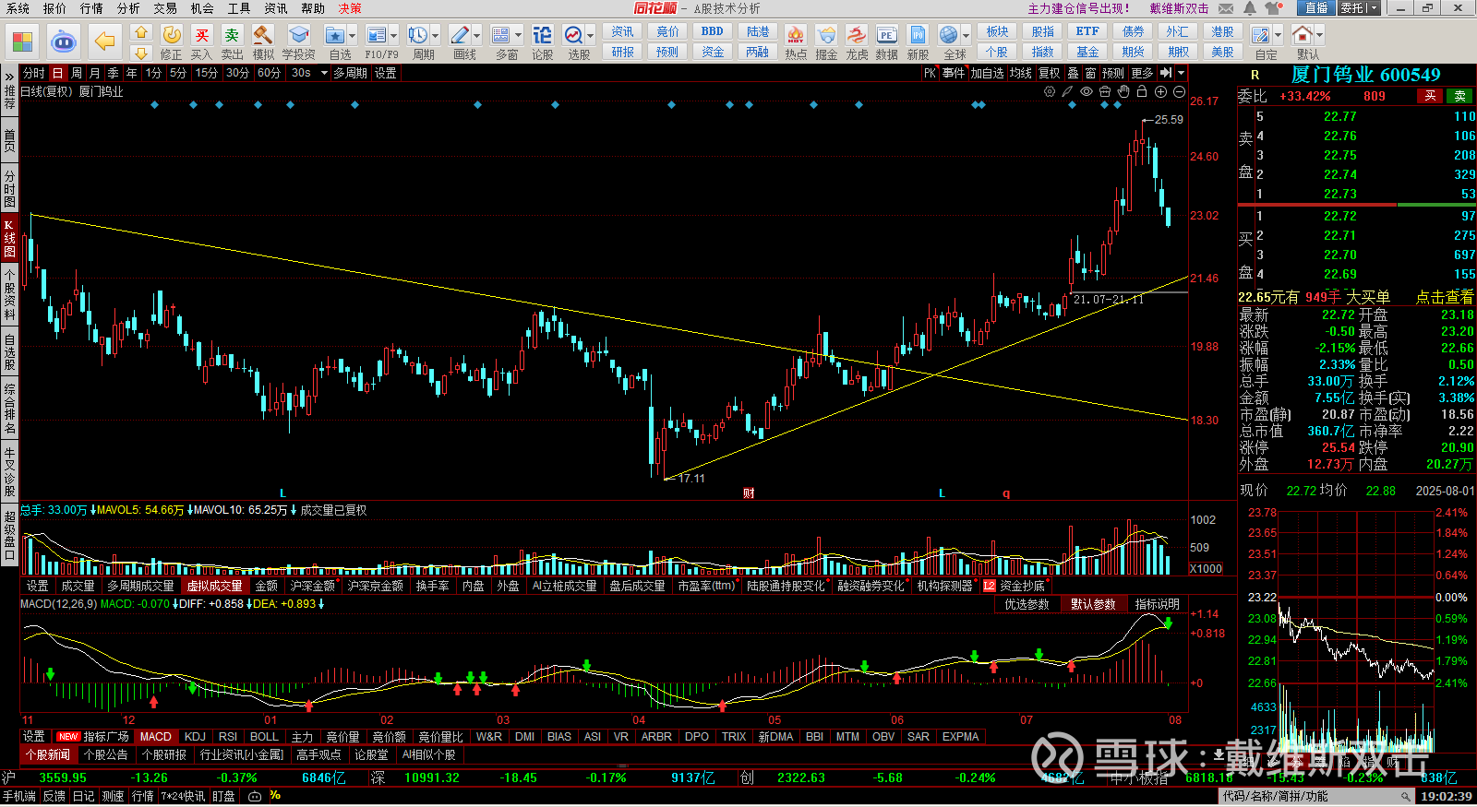
Task: Toggle 窗 window mode button
Action: (x=1091, y=73)
